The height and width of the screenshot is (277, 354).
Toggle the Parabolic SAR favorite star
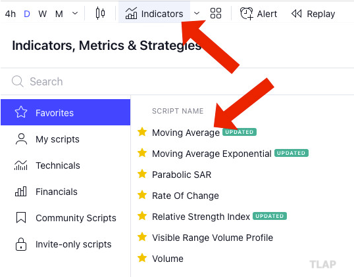142,174
